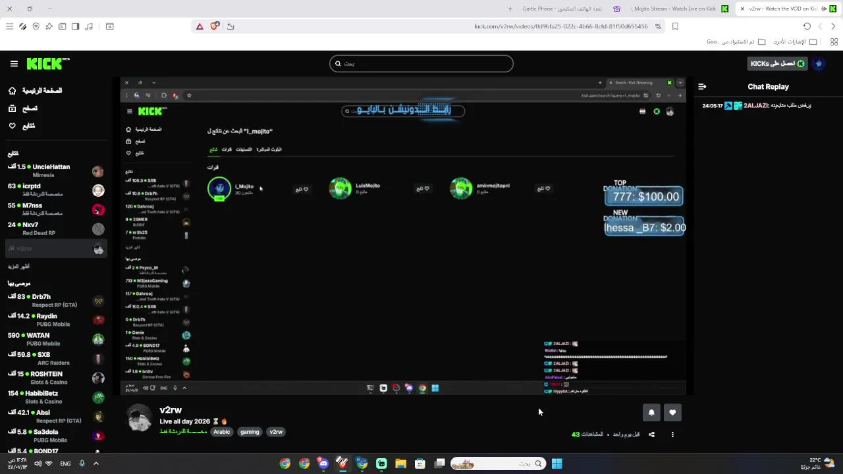Open SXB ARC Raiders channel
This screenshot has height=474, width=843.
click(x=56, y=359)
